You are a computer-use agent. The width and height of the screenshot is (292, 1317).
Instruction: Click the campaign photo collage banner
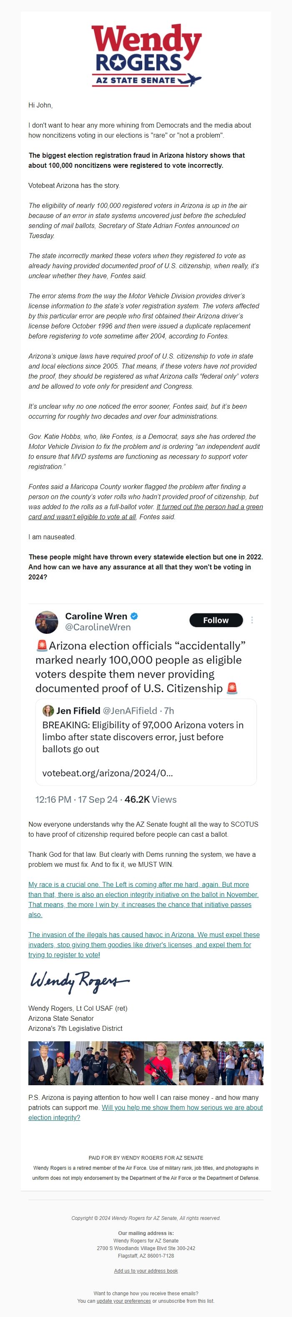tap(146, 1063)
